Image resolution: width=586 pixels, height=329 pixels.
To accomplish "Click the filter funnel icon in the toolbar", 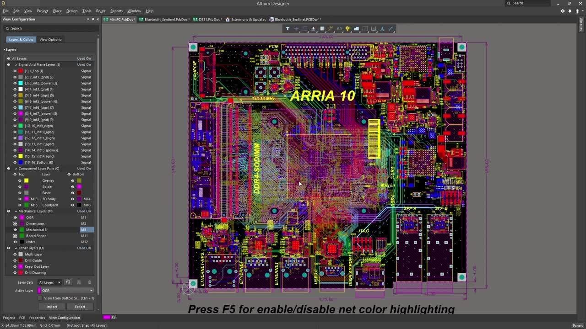I will point(288,28).
